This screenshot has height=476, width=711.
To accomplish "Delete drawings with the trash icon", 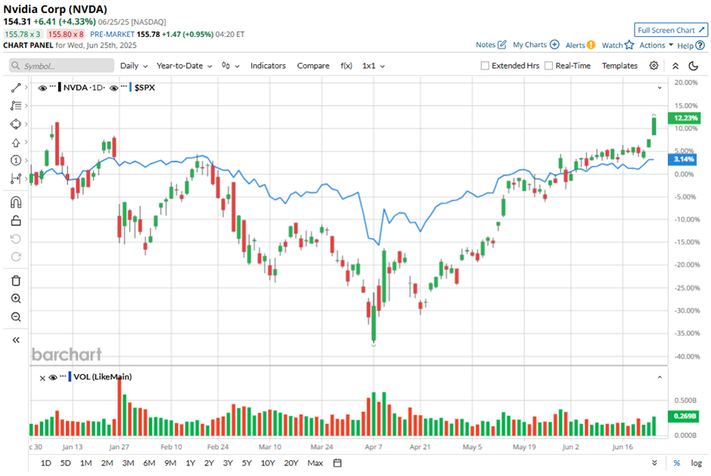I will (x=16, y=281).
